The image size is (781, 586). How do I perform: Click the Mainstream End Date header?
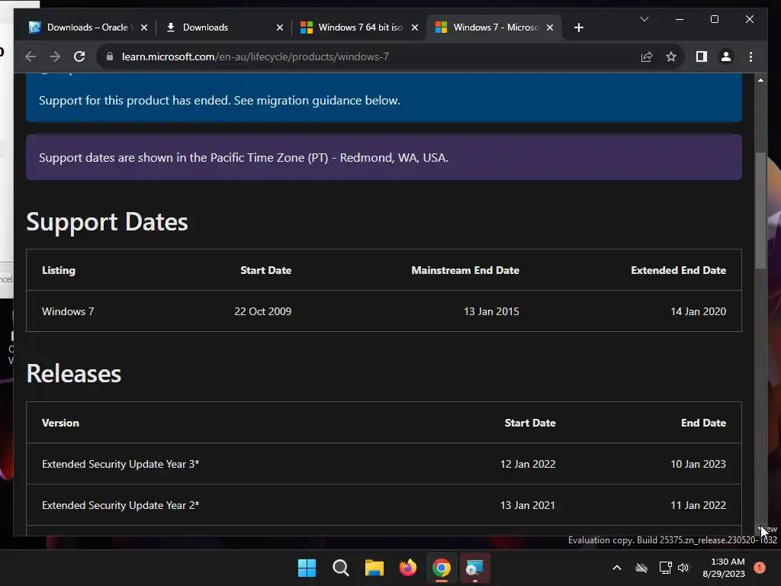[465, 270]
